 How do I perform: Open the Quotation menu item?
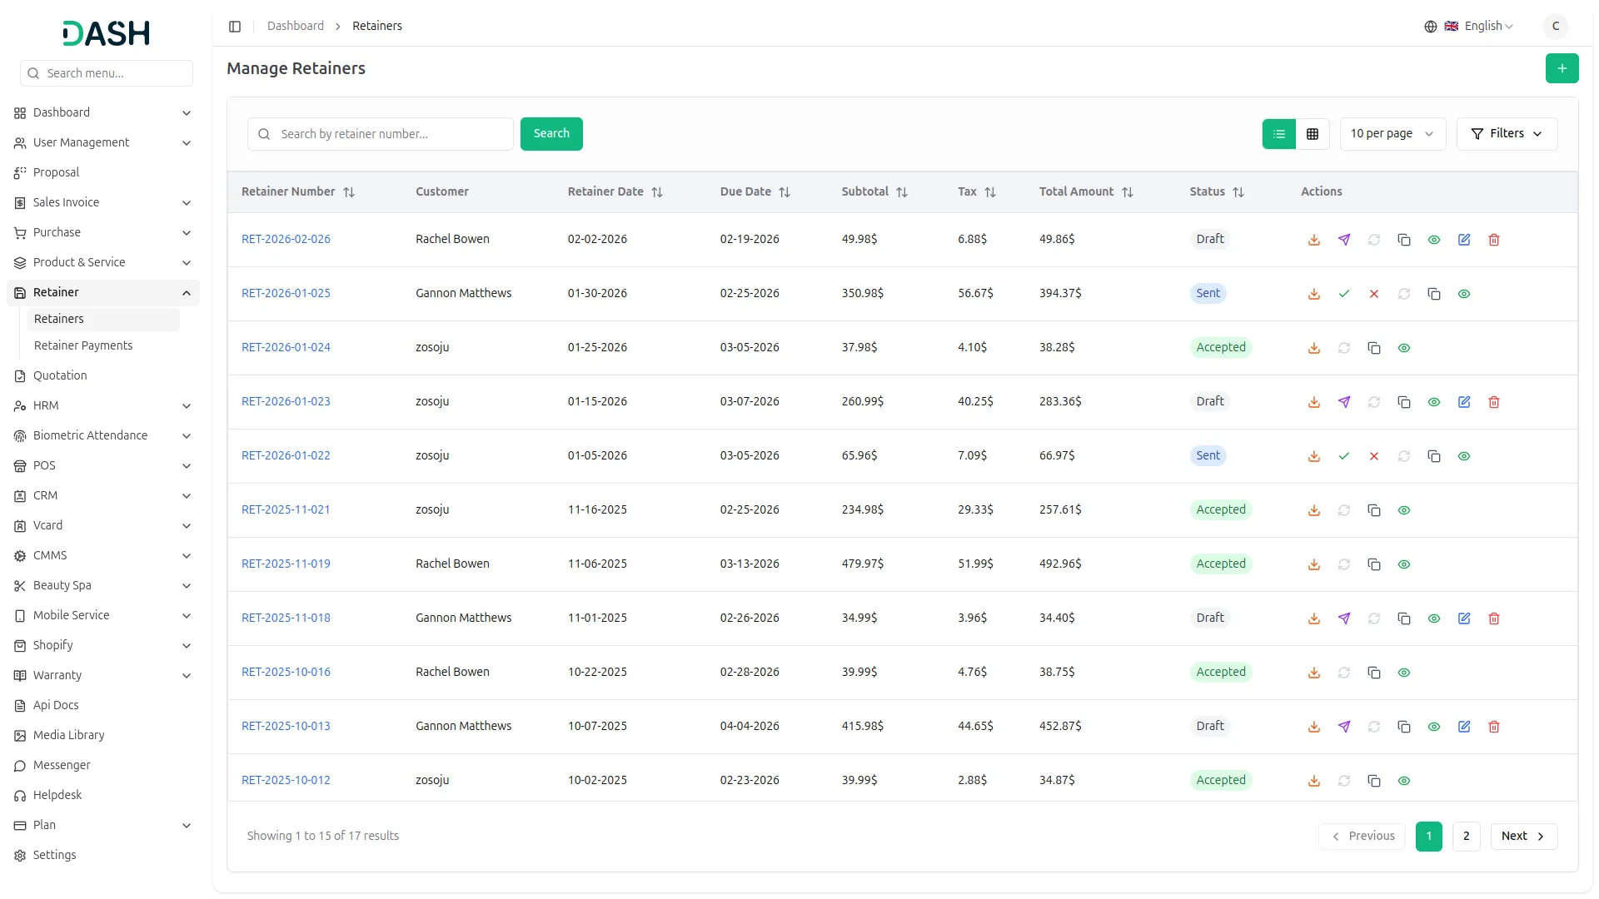(60, 375)
